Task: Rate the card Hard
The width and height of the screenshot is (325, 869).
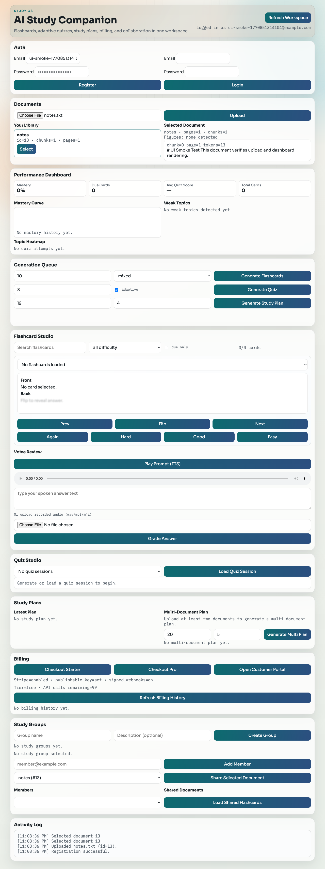Action: [x=126, y=437]
